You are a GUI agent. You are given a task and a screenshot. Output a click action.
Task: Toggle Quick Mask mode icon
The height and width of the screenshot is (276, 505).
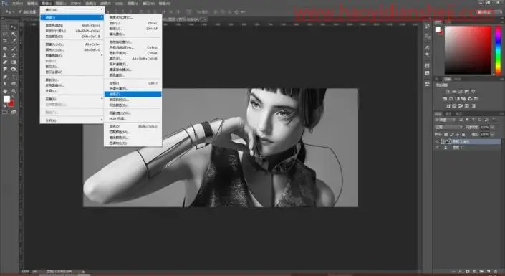point(4,113)
